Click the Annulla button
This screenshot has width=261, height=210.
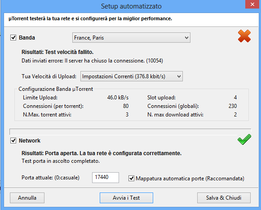click(x=27, y=198)
